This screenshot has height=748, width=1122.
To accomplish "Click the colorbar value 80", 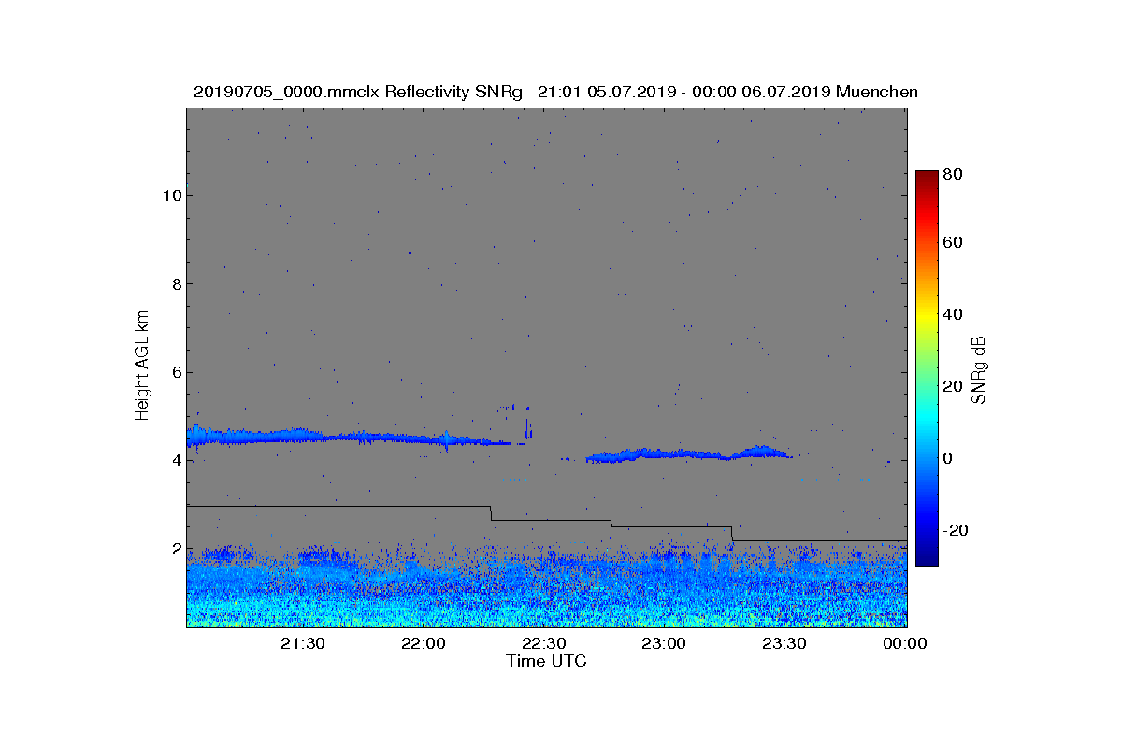I will [x=954, y=174].
